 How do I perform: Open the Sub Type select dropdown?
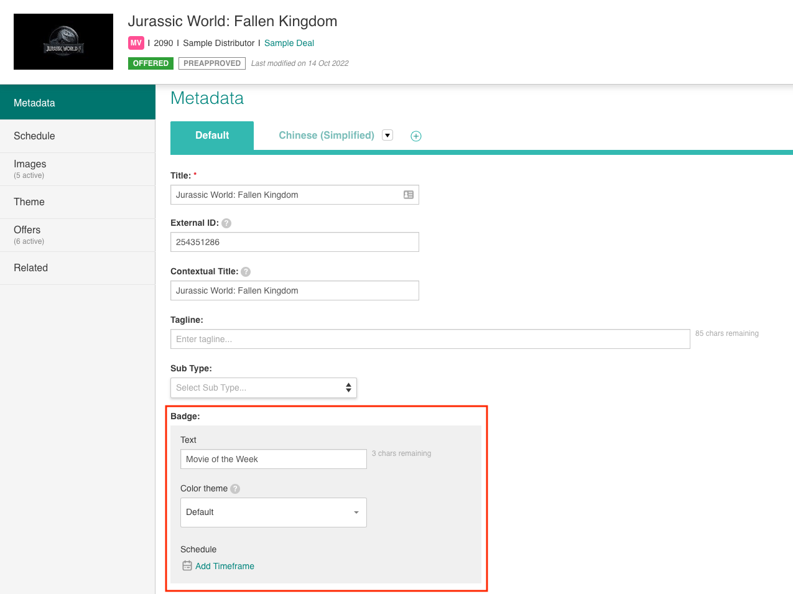(264, 387)
